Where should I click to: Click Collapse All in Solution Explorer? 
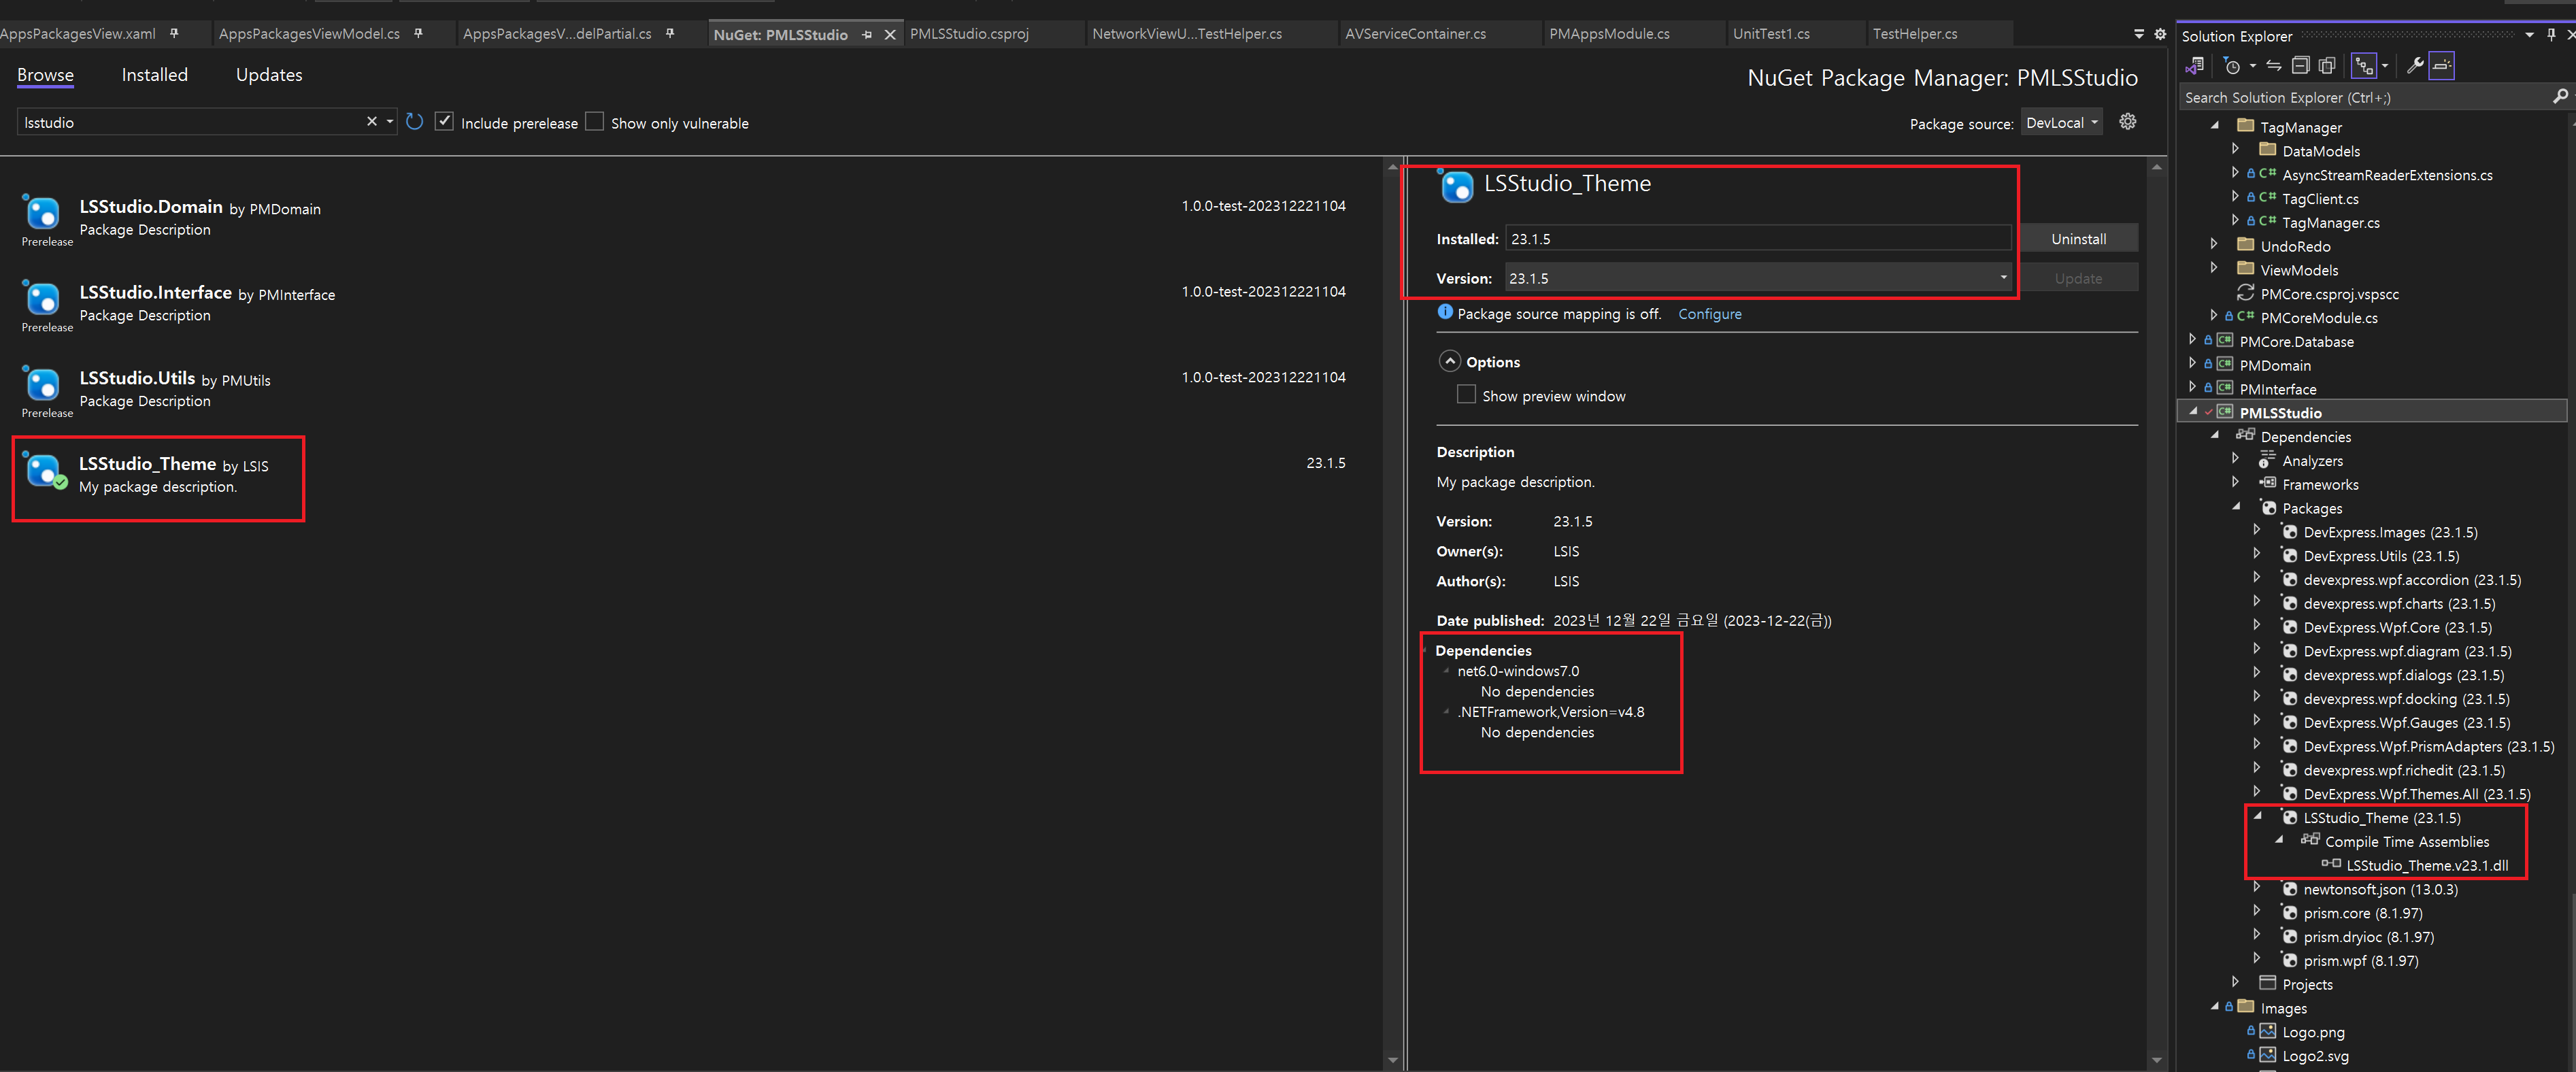click(x=2300, y=66)
